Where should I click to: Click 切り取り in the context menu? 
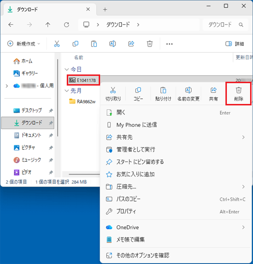click(113, 94)
